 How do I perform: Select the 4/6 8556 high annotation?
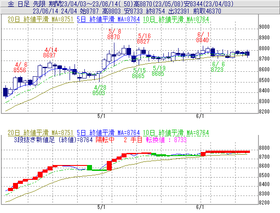[20, 67]
